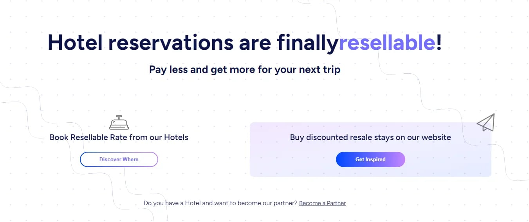Click the word "finally" in the headline
The image size is (529, 222).
pos(307,42)
